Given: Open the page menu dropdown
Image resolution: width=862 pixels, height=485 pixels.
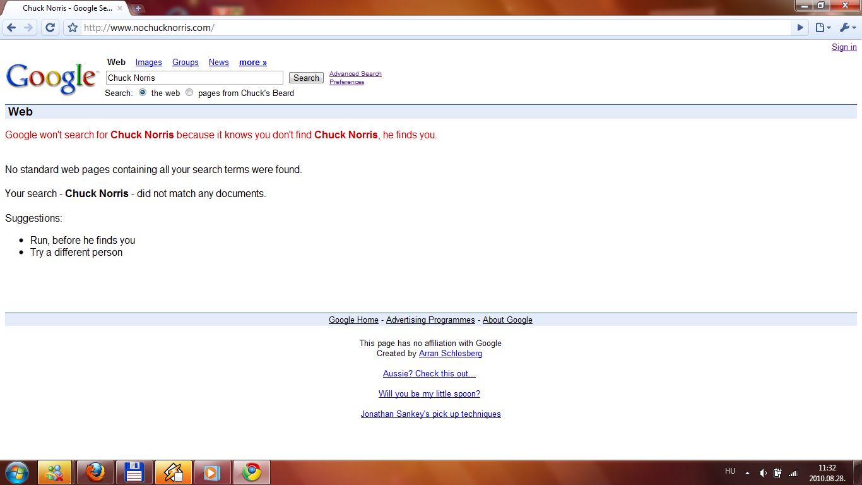Looking at the screenshot, I should pos(823,28).
